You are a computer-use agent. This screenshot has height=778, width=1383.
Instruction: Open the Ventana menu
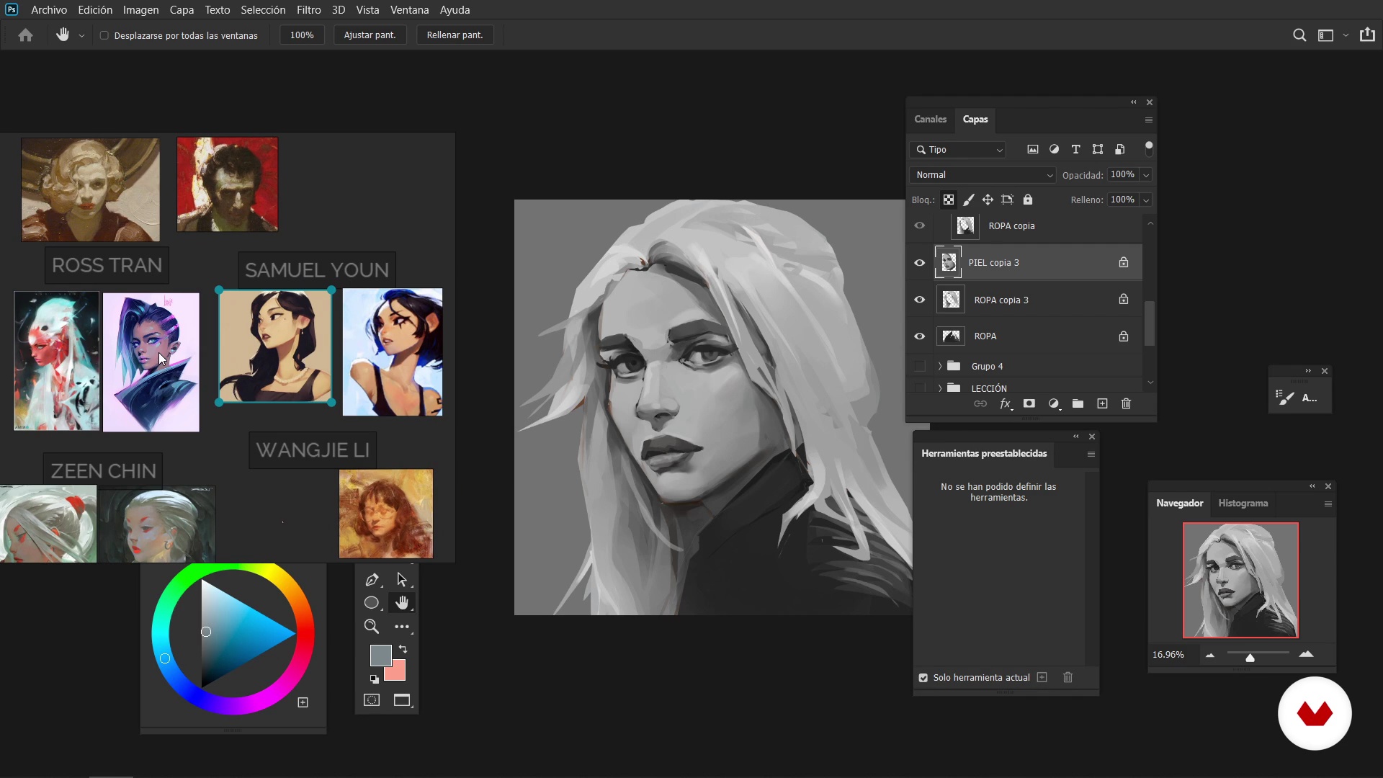click(x=410, y=10)
